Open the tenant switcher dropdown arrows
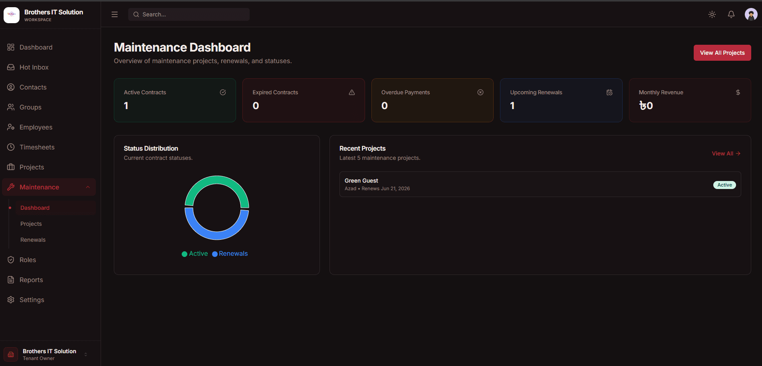Image resolution: width=762 pixels, height=366 pixels. pos(85,354)
